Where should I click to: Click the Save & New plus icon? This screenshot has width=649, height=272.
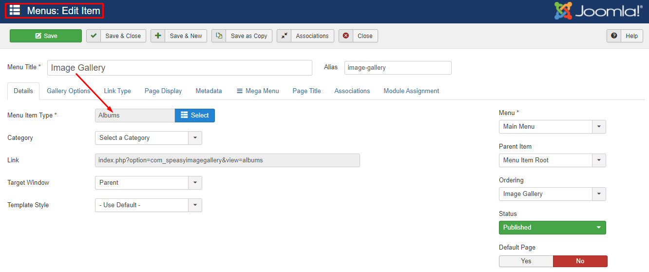pyautogui.click(x=158, y=36)
